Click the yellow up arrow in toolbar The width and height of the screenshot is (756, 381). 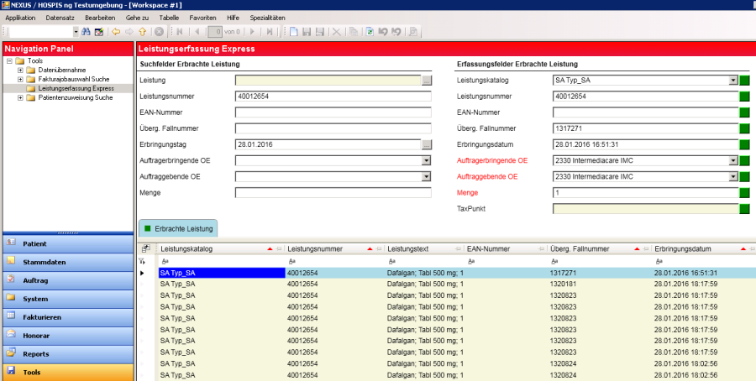tap(142, 31)
